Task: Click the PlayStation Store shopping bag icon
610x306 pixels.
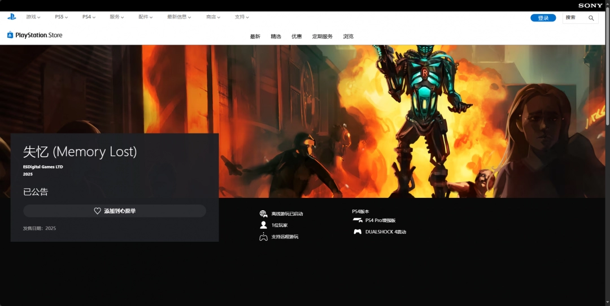Action: click(10, 35)
